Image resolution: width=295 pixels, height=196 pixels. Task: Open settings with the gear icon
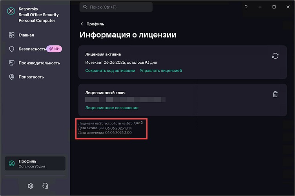point(31,186)
